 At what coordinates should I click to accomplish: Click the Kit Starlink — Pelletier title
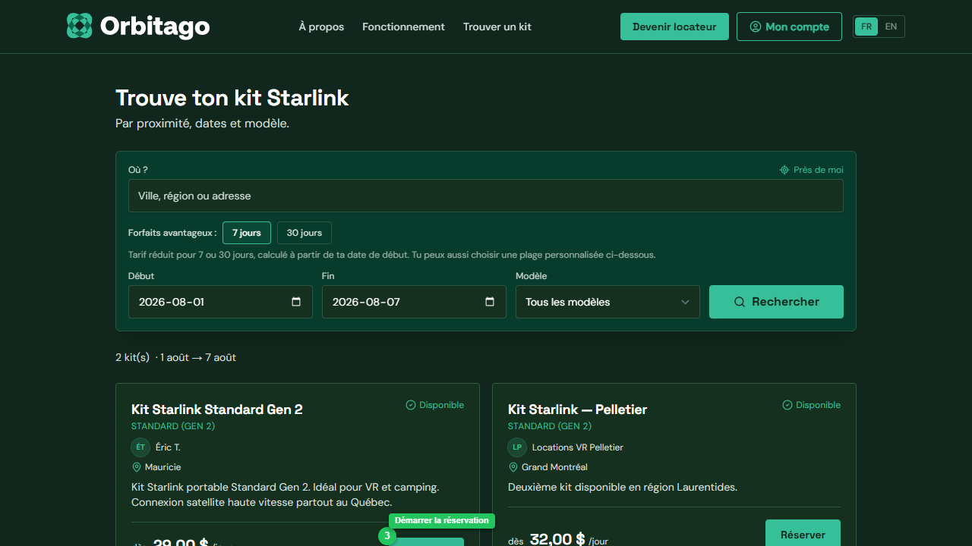point(577,409)
